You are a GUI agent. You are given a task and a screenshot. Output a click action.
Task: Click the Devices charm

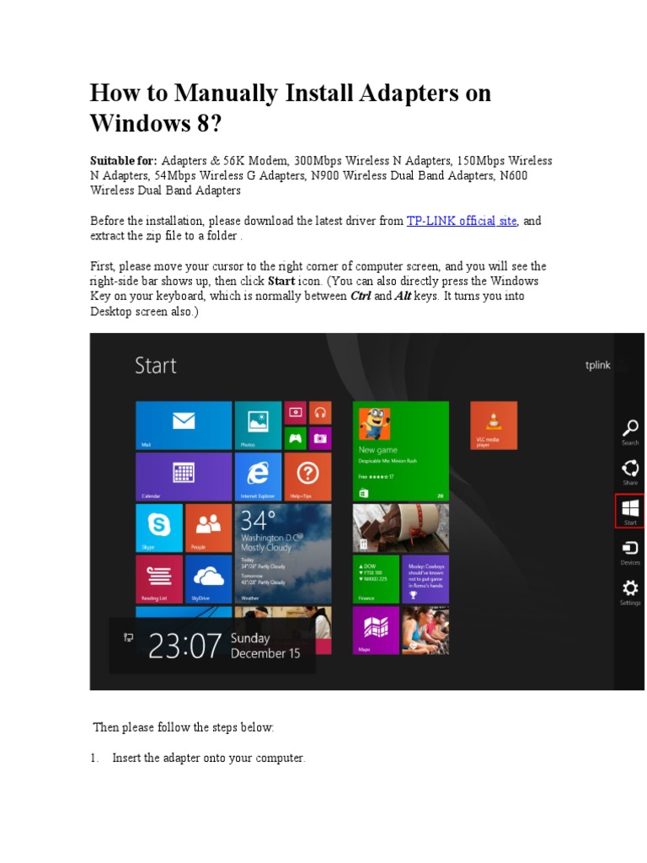click(x=630, y=552)
